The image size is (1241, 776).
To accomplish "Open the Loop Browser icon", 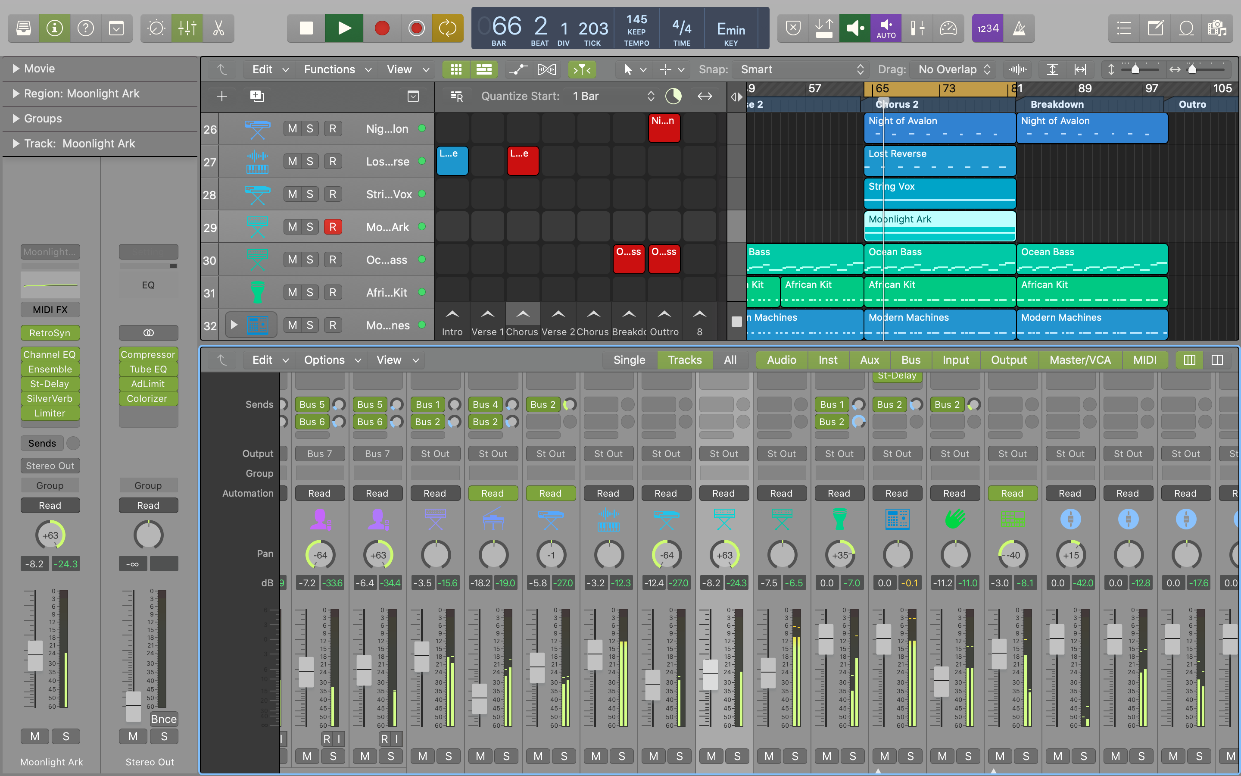I will [x=1186, y=28].
